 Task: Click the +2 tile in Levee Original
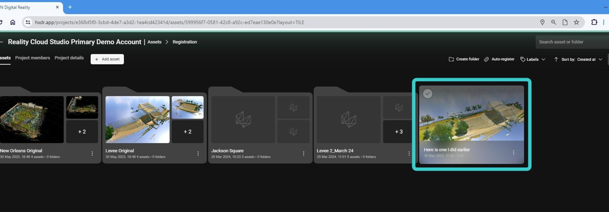[x=188, y=132]
